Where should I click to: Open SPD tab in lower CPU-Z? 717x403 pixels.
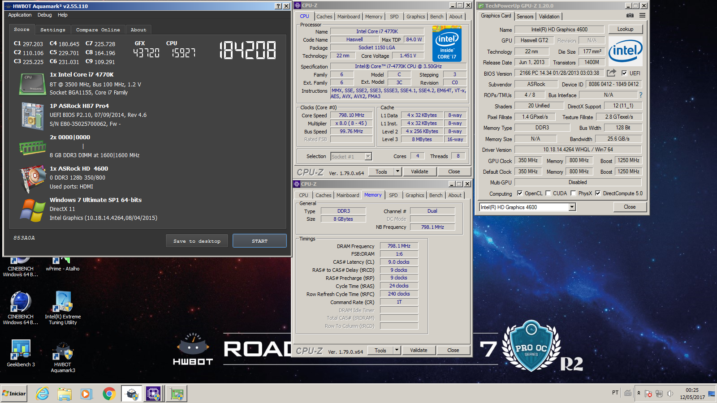click(393, 195)
